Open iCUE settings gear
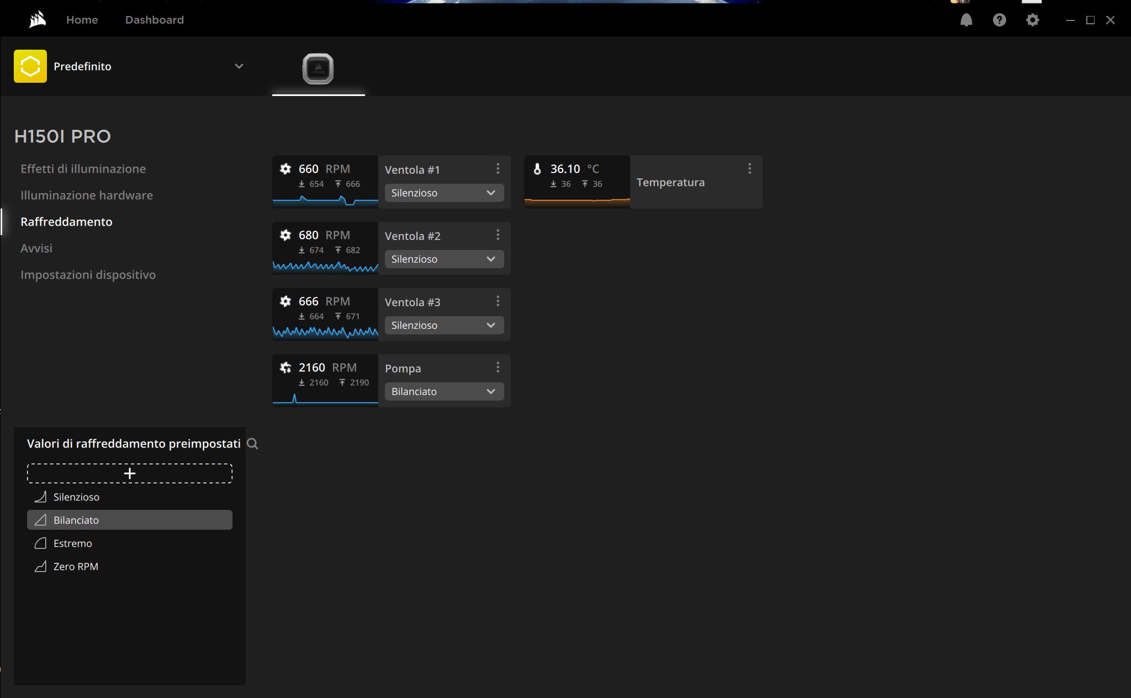The height and width of the screenshot is (698, 1131). (1032, 20)
